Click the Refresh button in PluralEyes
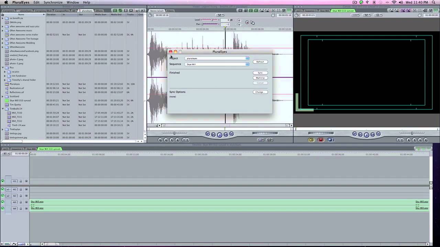Viewport: 440px width, 247px height. coord(260,62)
